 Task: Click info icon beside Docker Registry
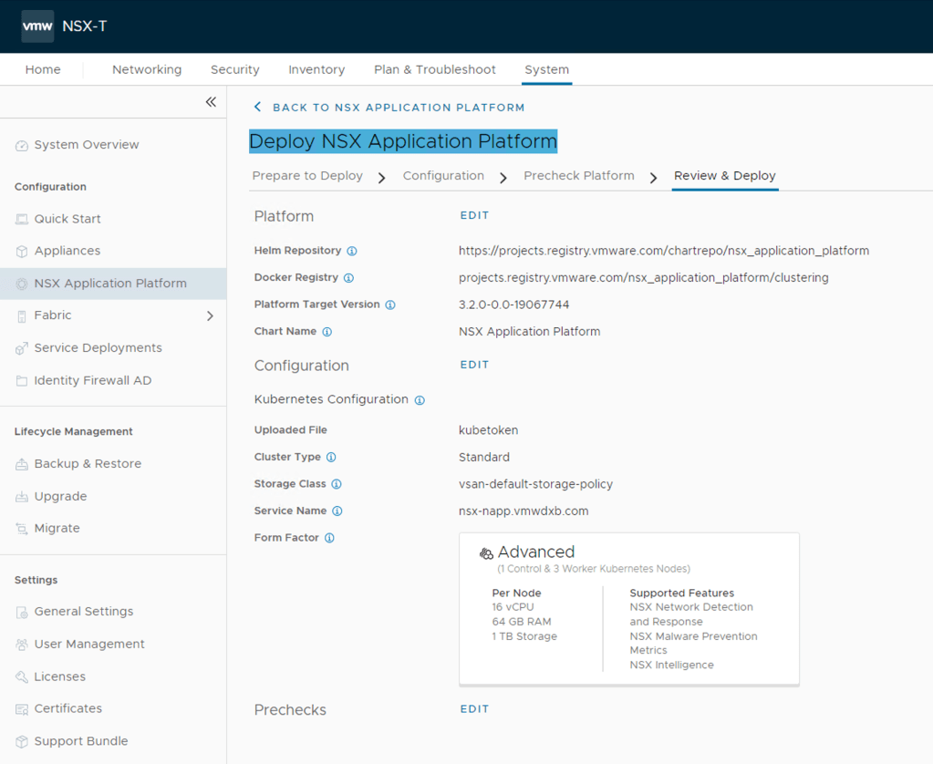tap(348, 278)
